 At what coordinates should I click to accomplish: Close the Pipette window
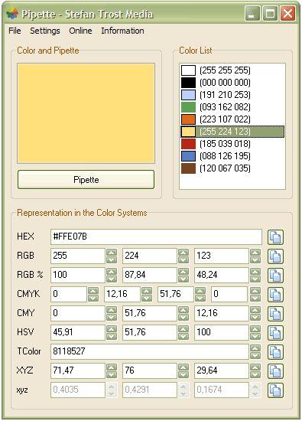click(x=287, y=13)
